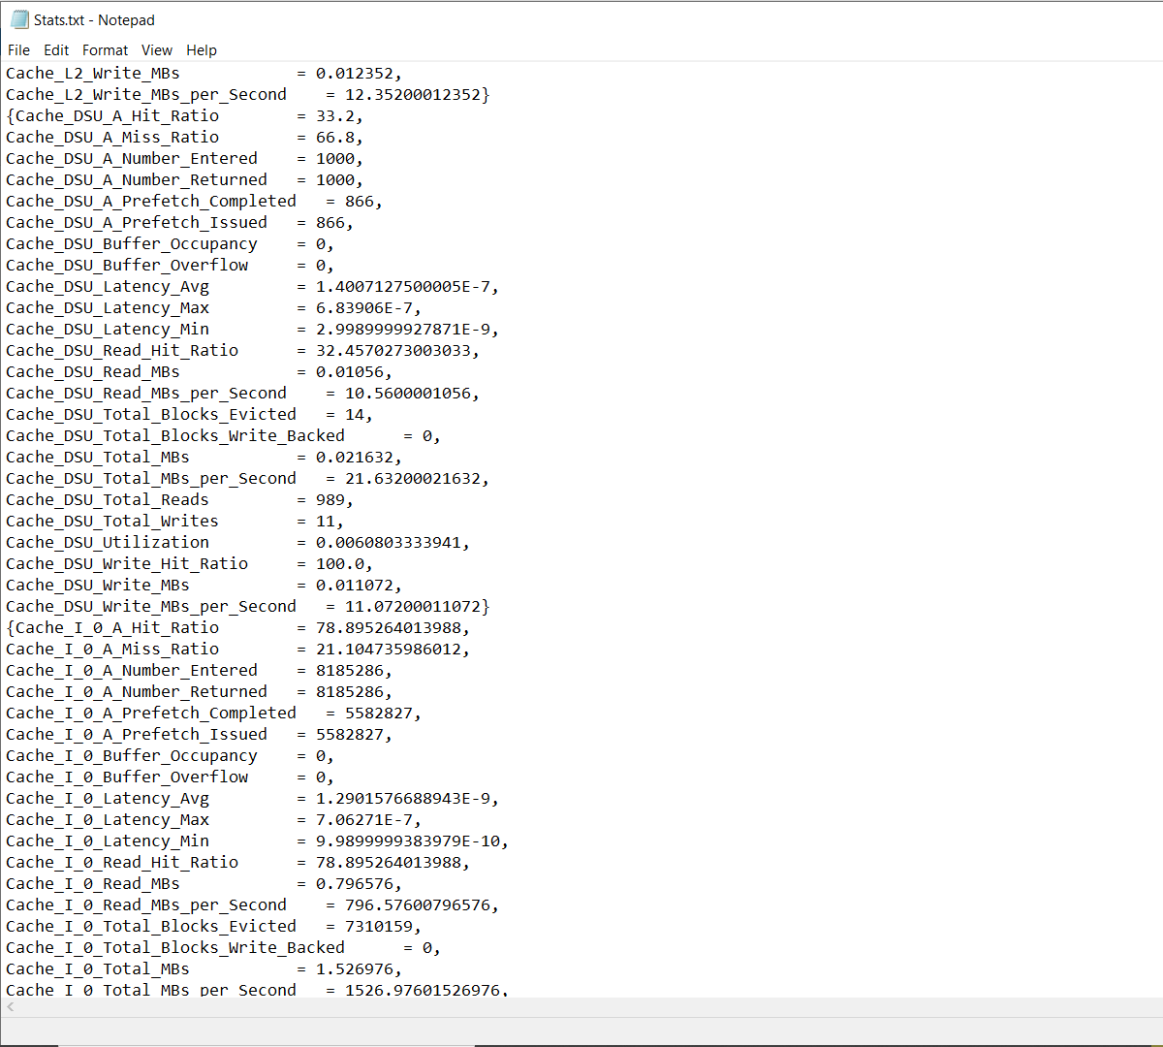1163x1047 pixels.
Task: Click the value 32.4570273003033
Action: pyautogui.click(x=393, y=351)
